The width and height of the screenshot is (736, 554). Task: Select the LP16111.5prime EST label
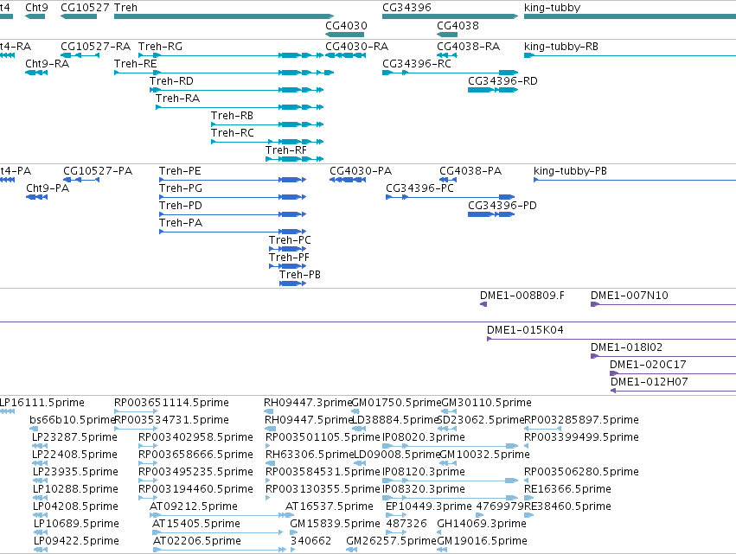[42, 403]
